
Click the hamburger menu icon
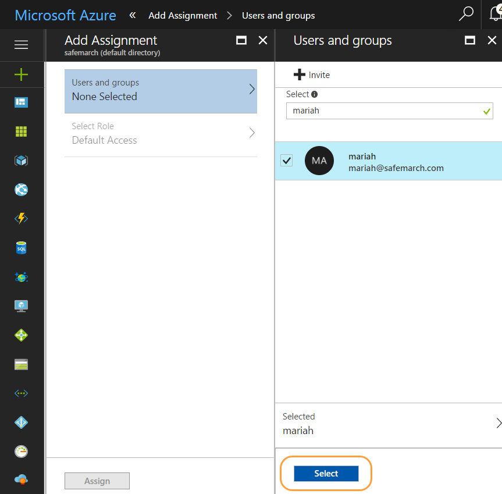pos(21,45)
